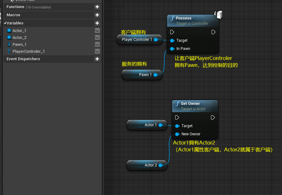Select the Possess node title
Image resolution: width=282 pixels, height=195 pixels.
(183, 18)
